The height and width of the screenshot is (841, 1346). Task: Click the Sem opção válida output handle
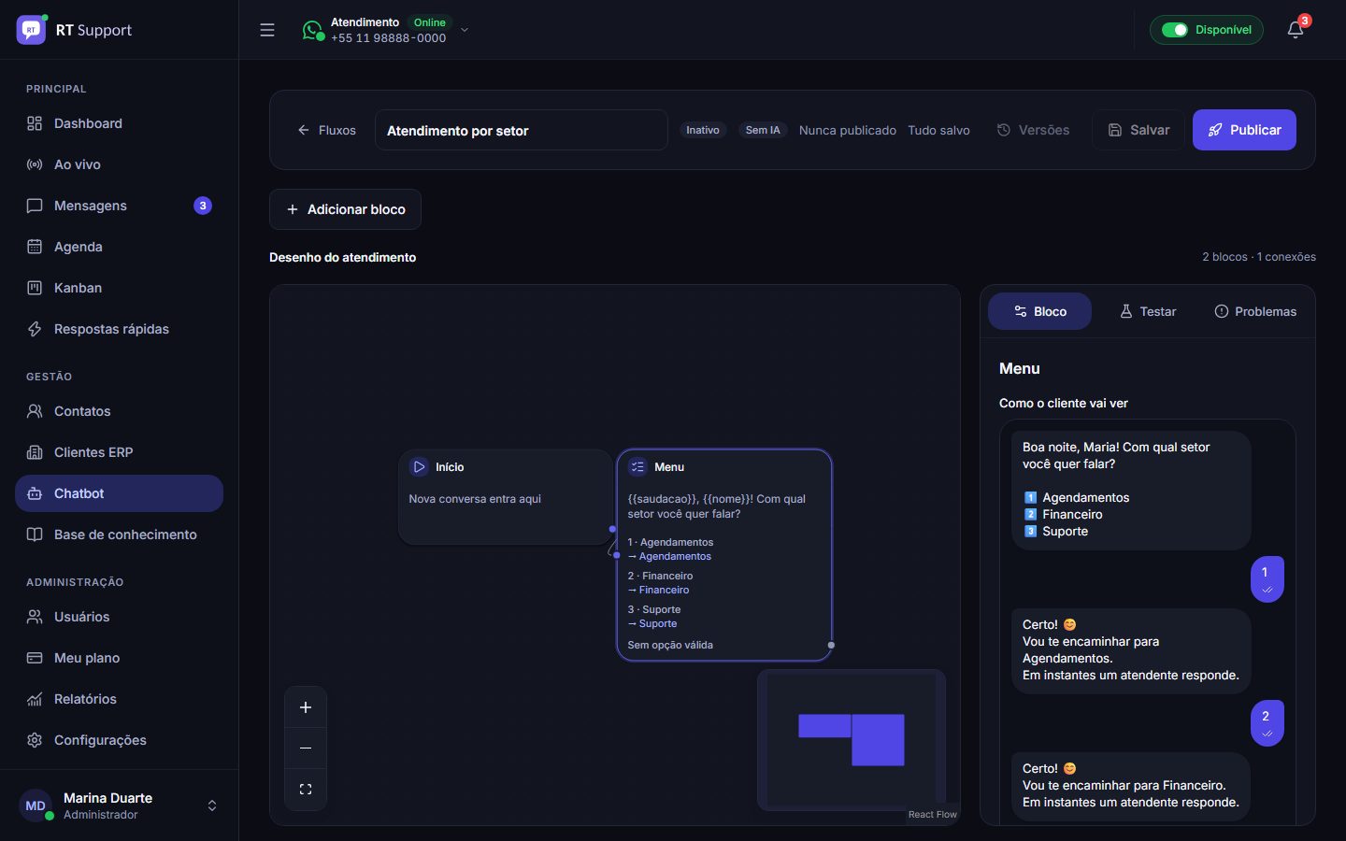point(831,645)
